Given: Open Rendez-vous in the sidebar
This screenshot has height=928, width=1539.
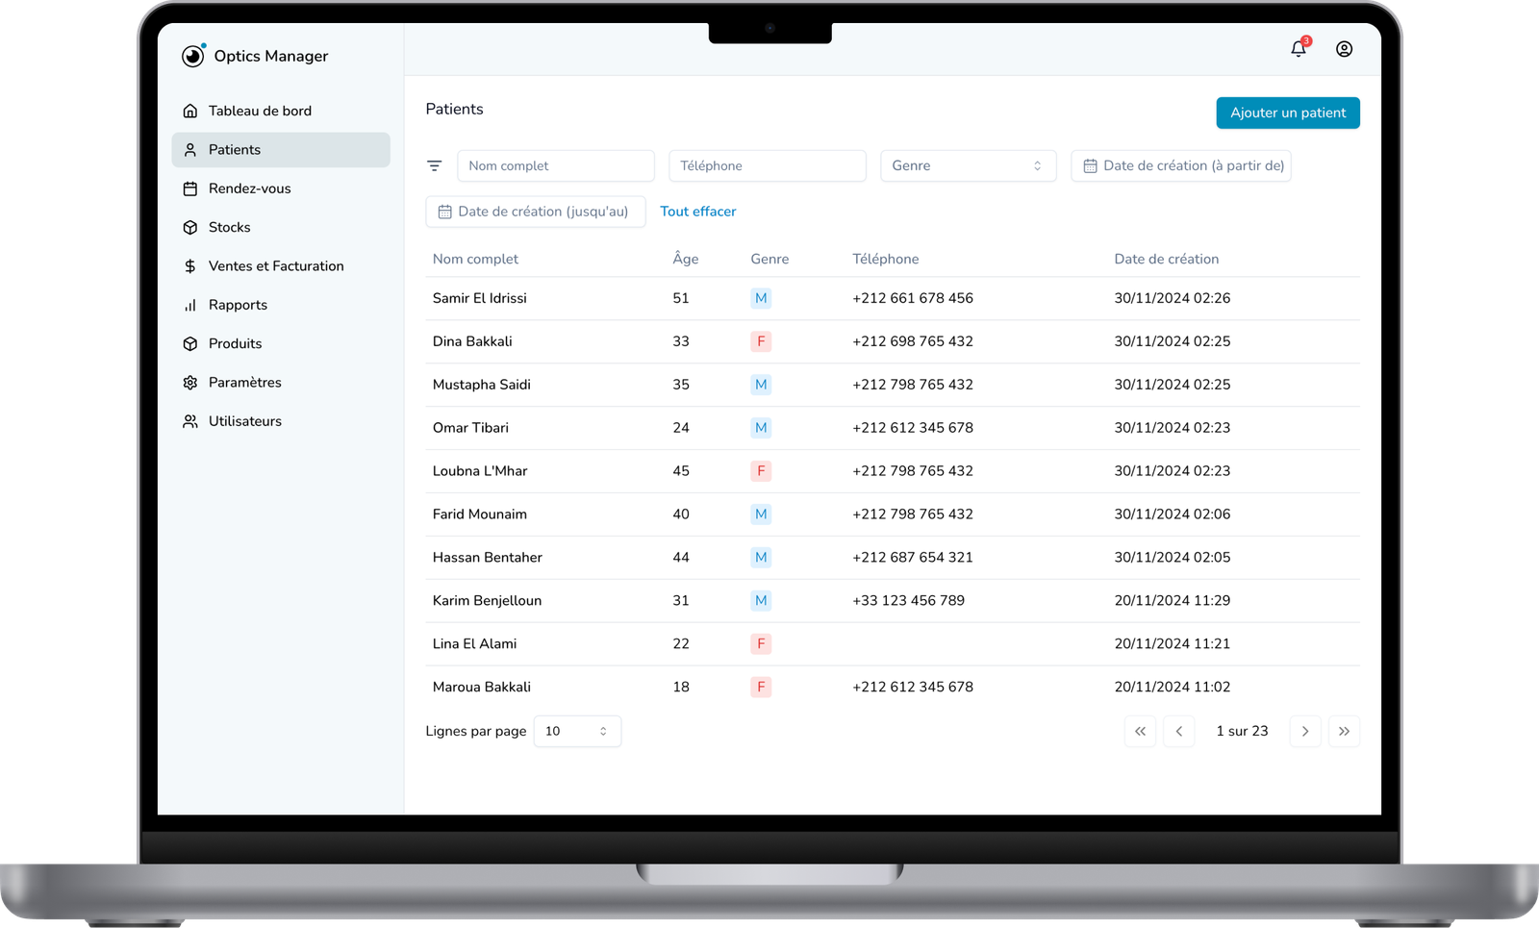Looking at the screenshot, I should click(249, 188).
